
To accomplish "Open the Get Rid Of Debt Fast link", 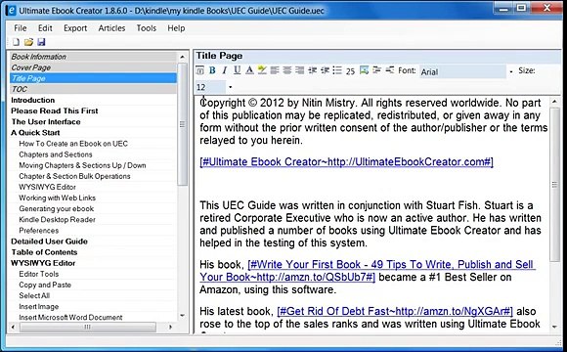I will 395,311.
